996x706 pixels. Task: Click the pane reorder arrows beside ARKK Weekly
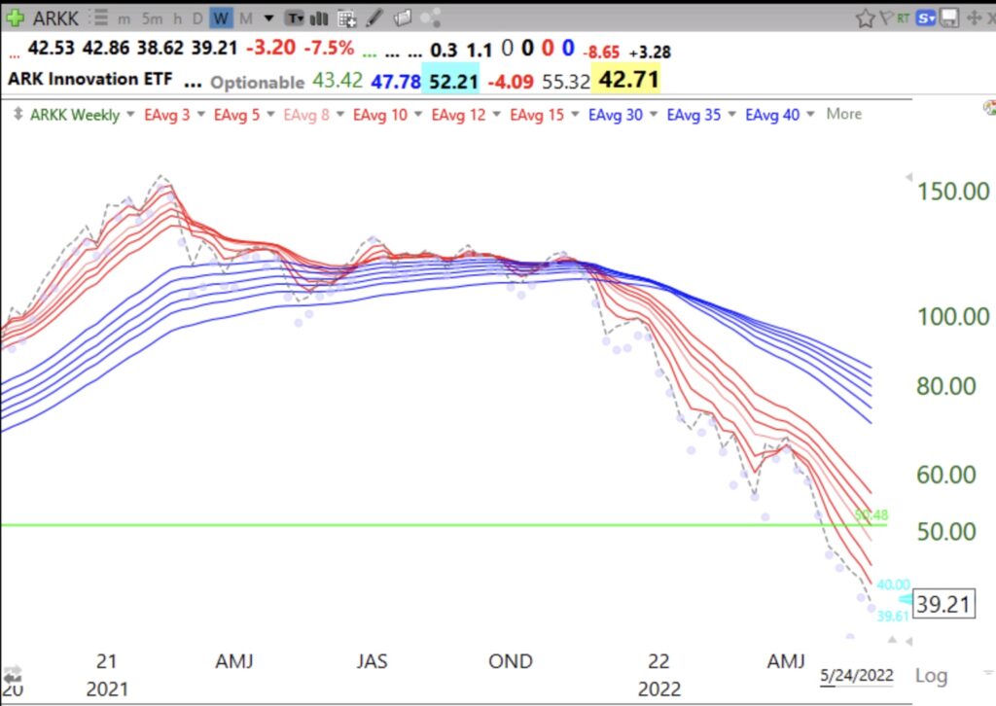(18, 115)
